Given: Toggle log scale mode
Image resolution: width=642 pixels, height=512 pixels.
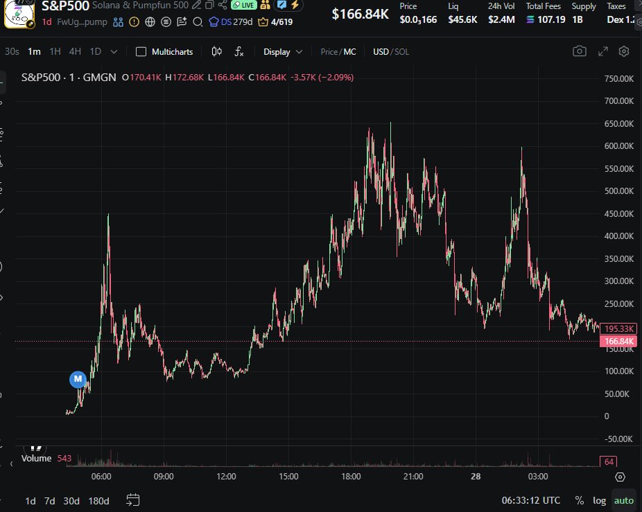Looking at the screenshot, I should pos(600,500).
